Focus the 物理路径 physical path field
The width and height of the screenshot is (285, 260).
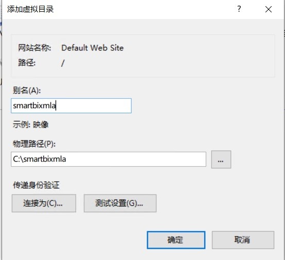[109, 159]
